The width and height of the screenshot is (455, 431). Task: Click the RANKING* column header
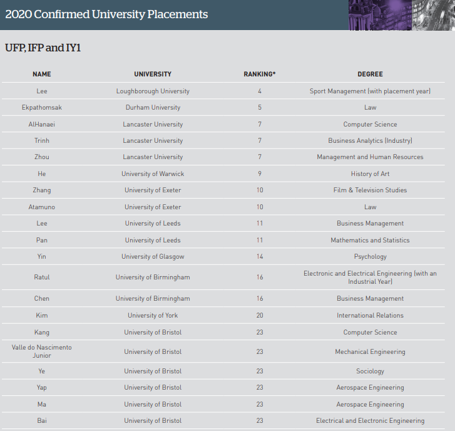[259, 74]
